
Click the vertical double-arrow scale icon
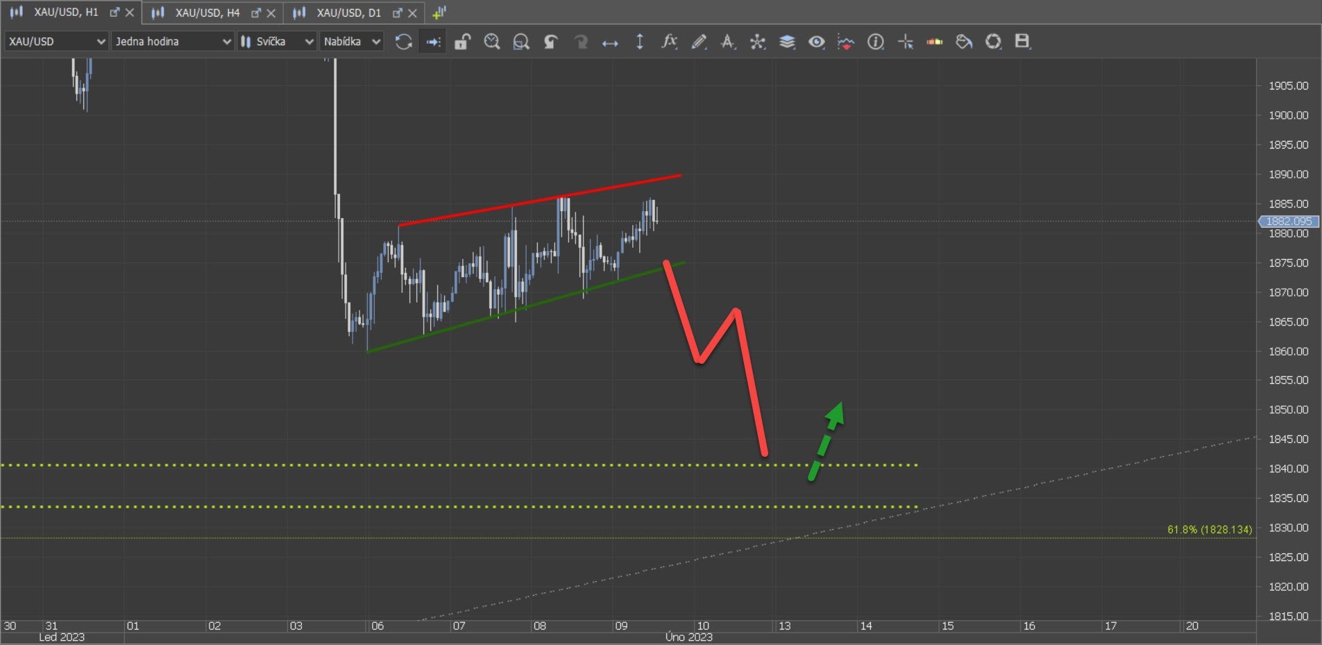pyautogui.click(x=640, y=42)
